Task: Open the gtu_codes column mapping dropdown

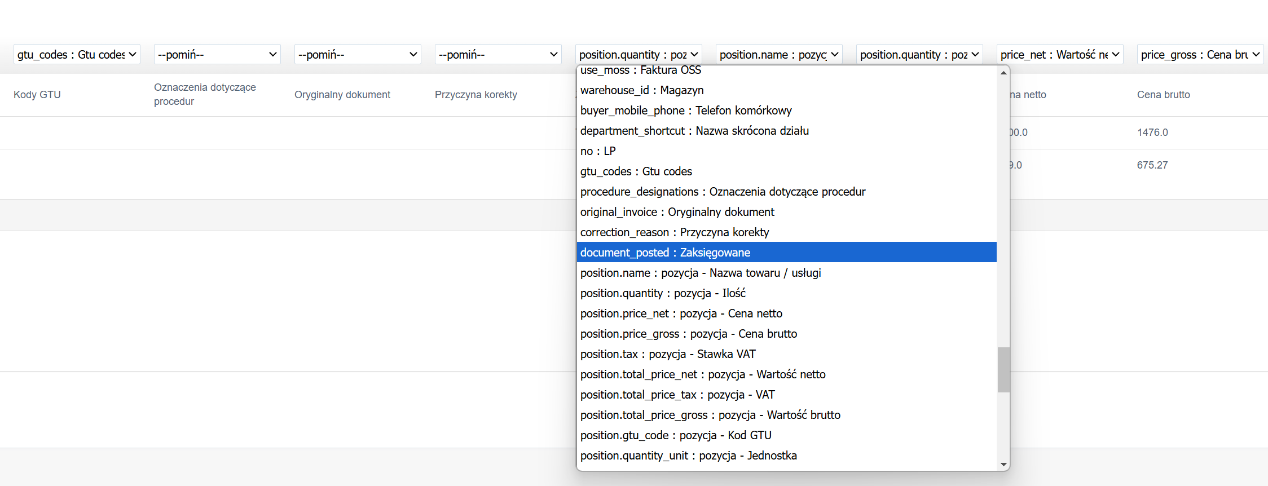Action: click(77, 55)
